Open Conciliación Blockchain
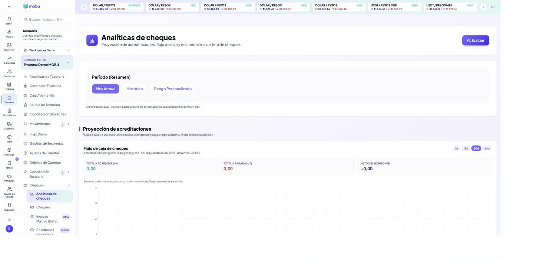This screenshot has height=261, width=556. click(x=47, y=114)
